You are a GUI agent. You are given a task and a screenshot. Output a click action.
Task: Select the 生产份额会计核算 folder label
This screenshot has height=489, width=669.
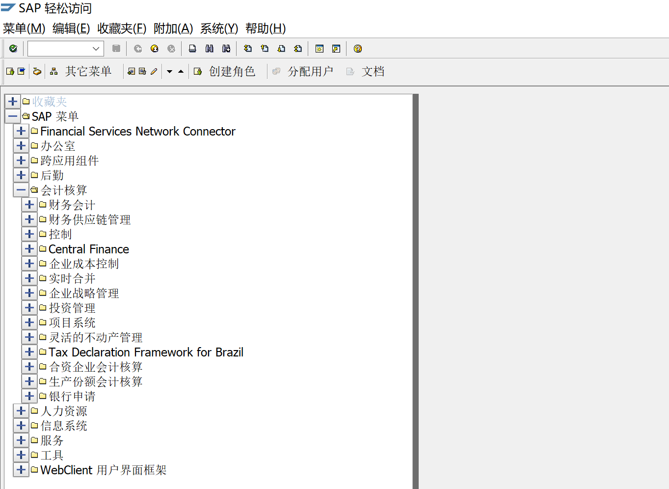pos(96,381)
